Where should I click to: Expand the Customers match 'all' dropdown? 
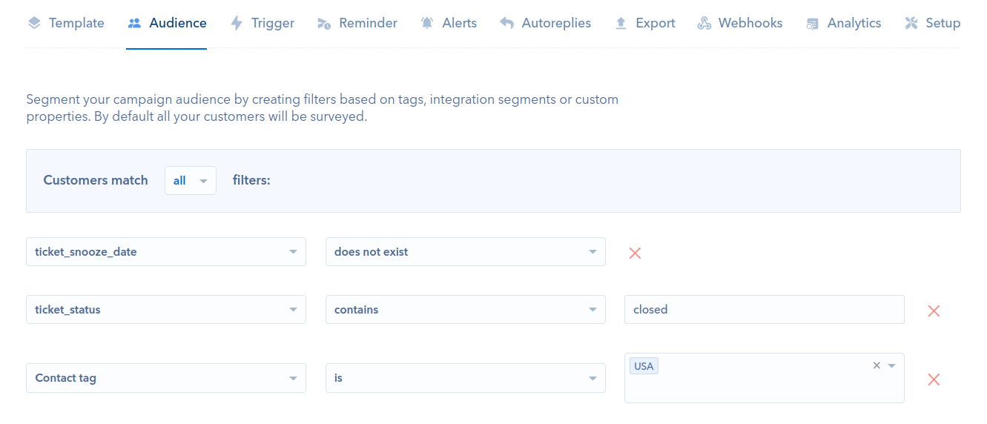click(191, 180)
